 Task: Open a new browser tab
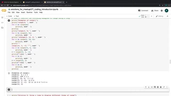click(67, 2)
